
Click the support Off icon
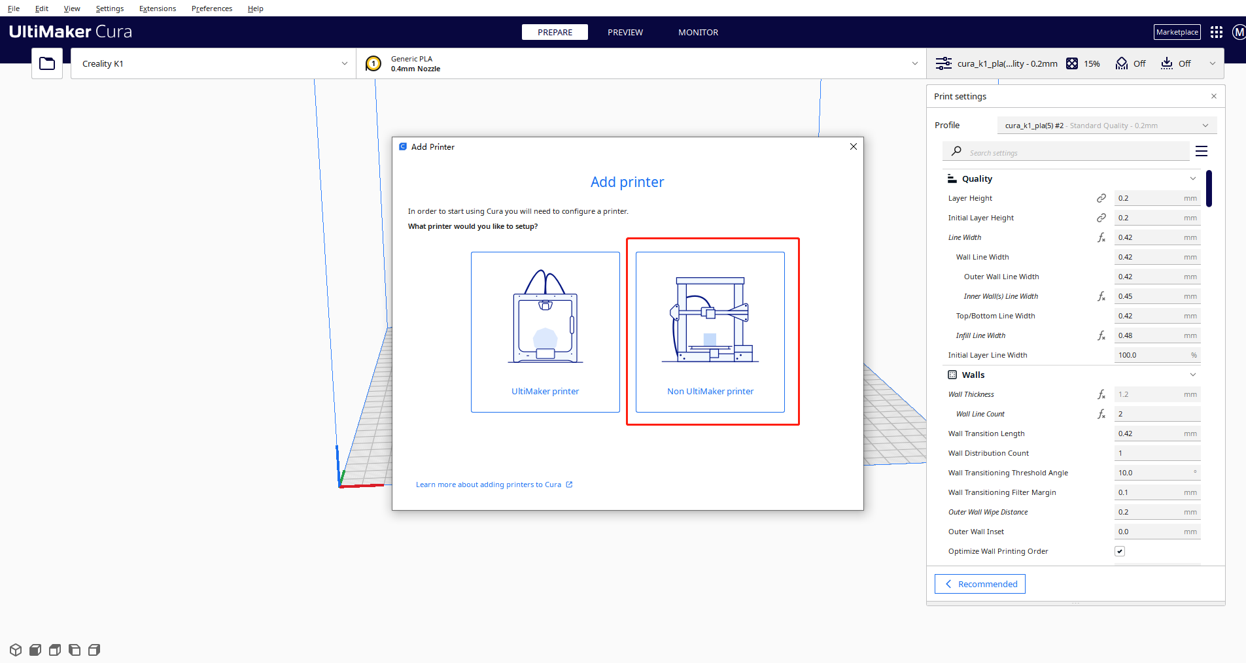click(1122, 63)
